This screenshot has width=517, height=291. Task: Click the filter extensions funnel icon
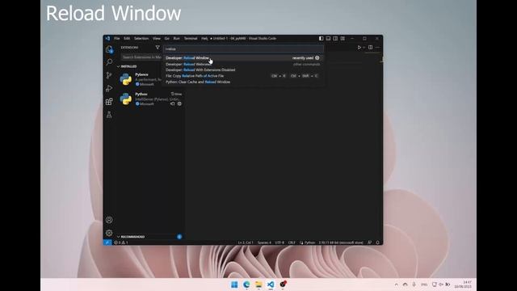pos(158,48)
